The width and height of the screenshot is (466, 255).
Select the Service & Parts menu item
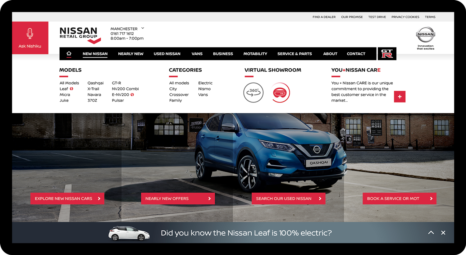295,54
